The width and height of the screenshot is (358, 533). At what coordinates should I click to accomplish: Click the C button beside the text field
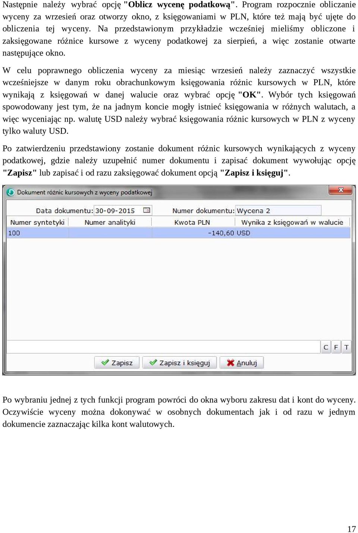[x=326, y=347]
